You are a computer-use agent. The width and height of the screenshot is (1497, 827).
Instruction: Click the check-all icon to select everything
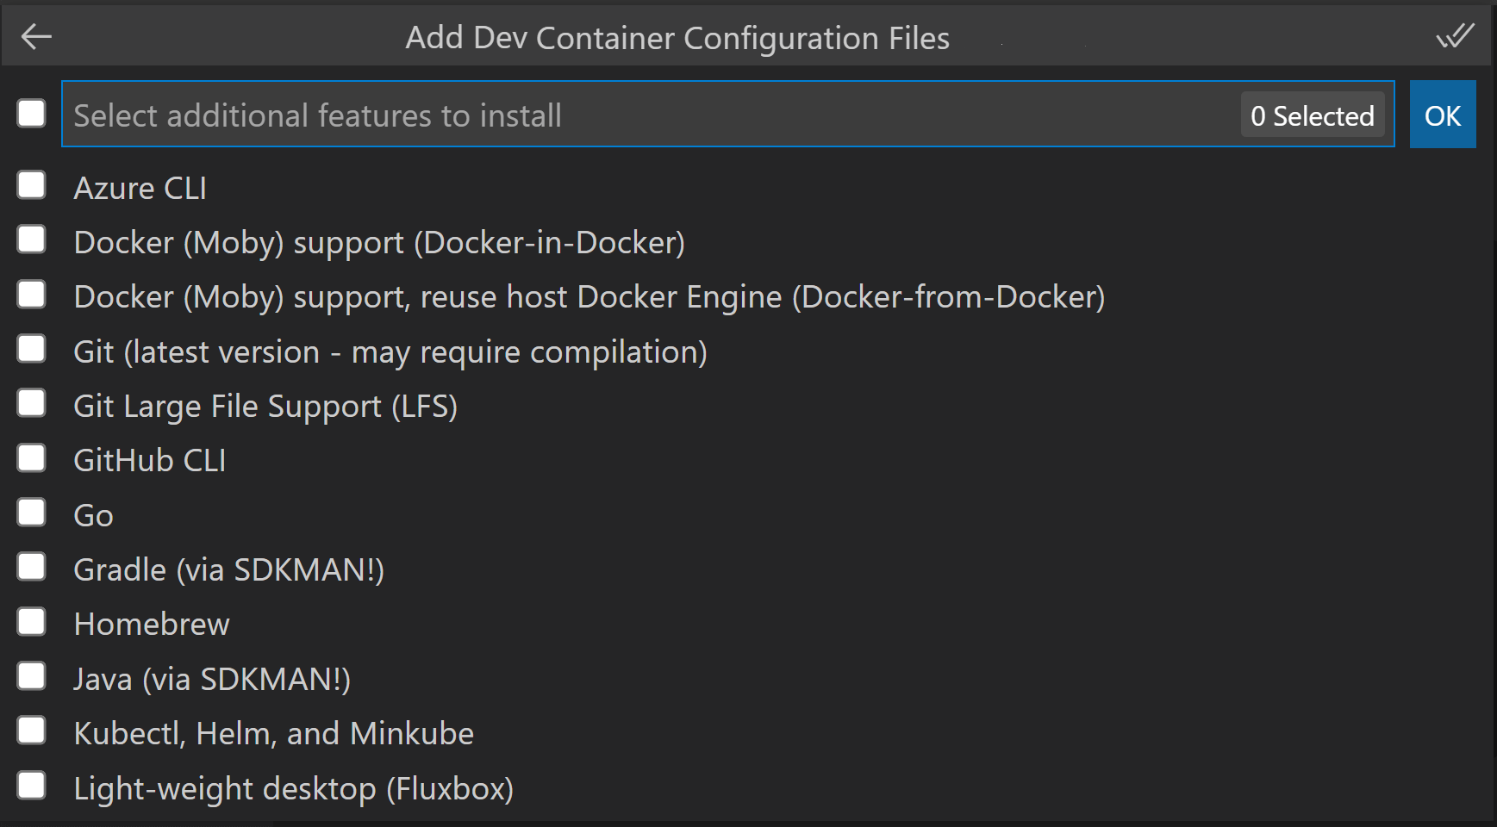1456,36
